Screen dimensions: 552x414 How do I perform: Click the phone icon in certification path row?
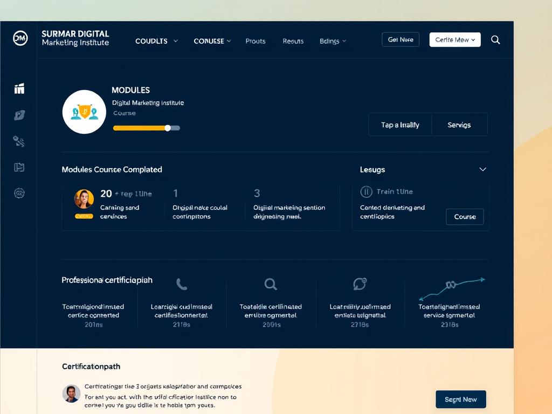[181, 284]
